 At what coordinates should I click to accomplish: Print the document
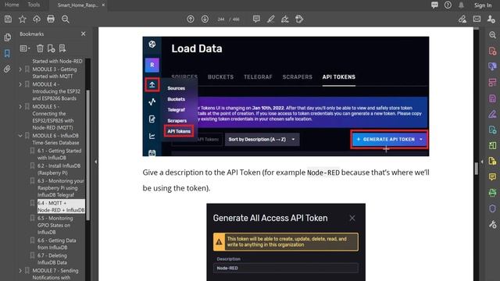click(x=51, y=19)
